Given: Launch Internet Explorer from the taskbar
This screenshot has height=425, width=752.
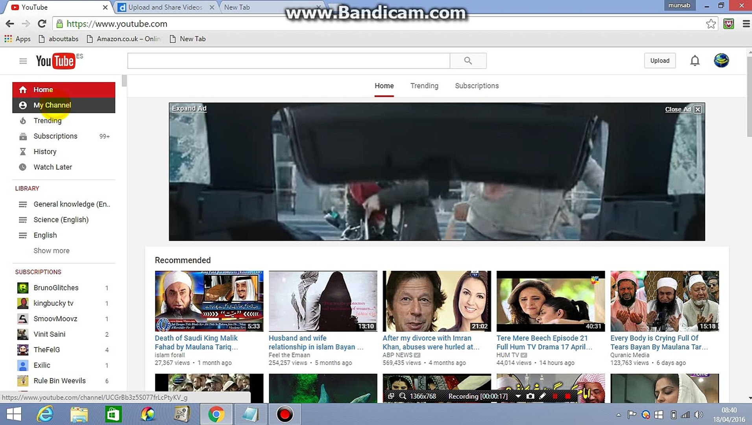Looking at the screenshot, I should (45, 414).
